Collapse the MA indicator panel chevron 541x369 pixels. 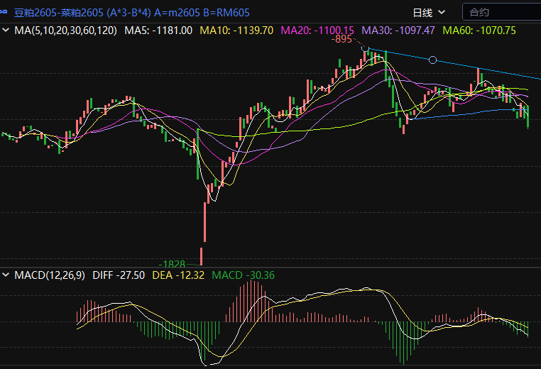coord(6,31)
